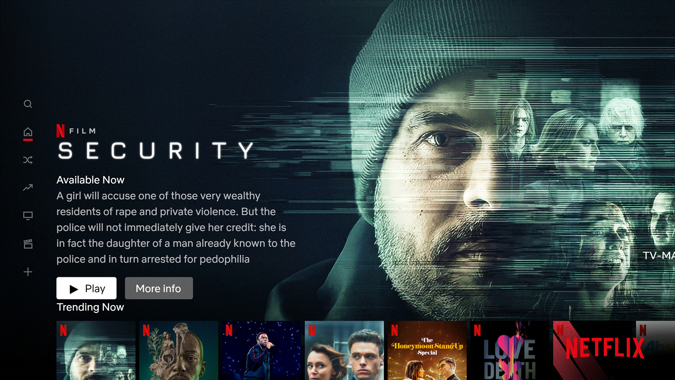Open More info for Security
Screen dimensions: 675x380
click(159, 288)
